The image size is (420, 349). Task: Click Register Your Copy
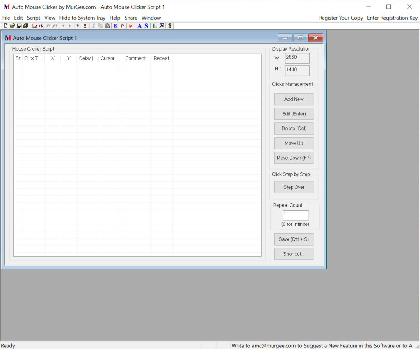341,18
